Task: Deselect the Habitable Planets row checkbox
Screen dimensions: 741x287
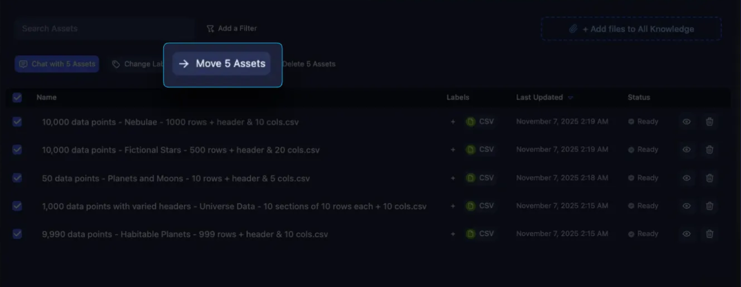Action: (x=17, y=234)
